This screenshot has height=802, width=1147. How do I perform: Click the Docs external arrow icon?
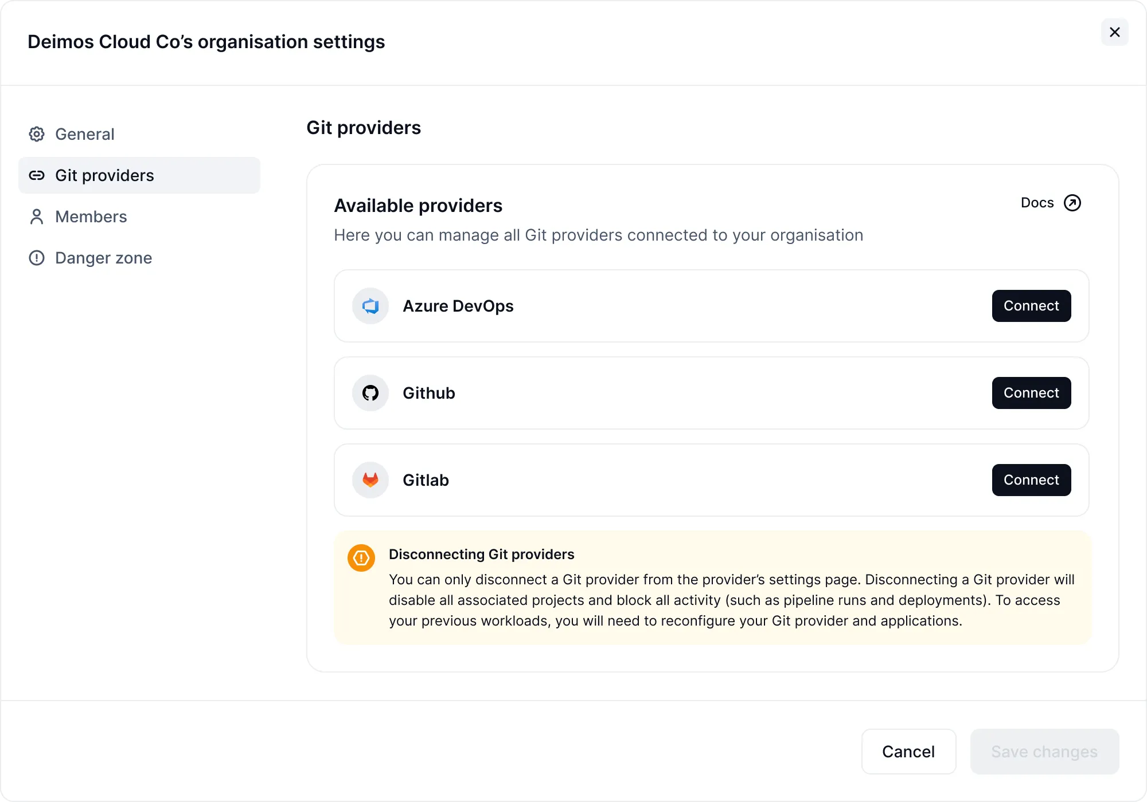coord(1072,203)
